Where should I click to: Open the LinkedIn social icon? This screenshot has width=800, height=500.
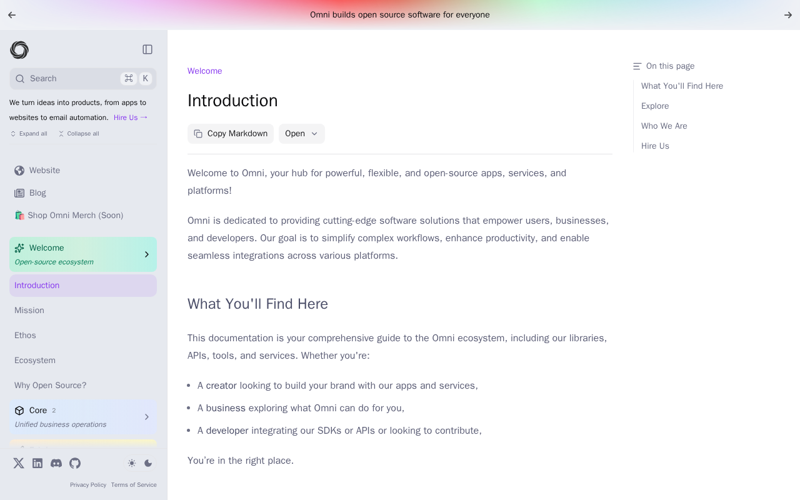[37, 463]
